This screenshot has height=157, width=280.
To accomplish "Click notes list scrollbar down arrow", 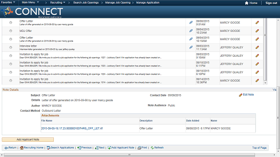I will (265, 83).
